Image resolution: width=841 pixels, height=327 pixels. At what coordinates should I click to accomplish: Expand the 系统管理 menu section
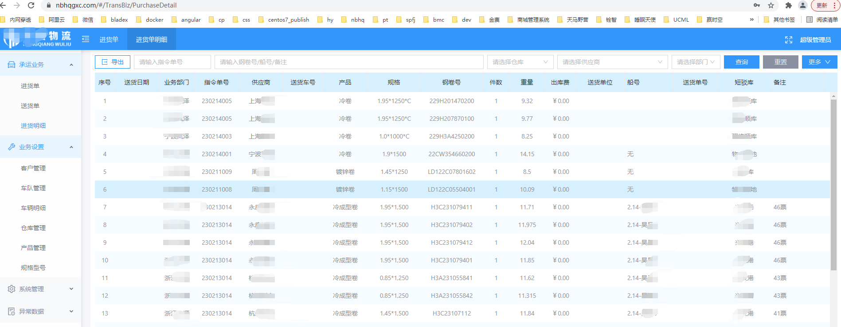[71, 289]
